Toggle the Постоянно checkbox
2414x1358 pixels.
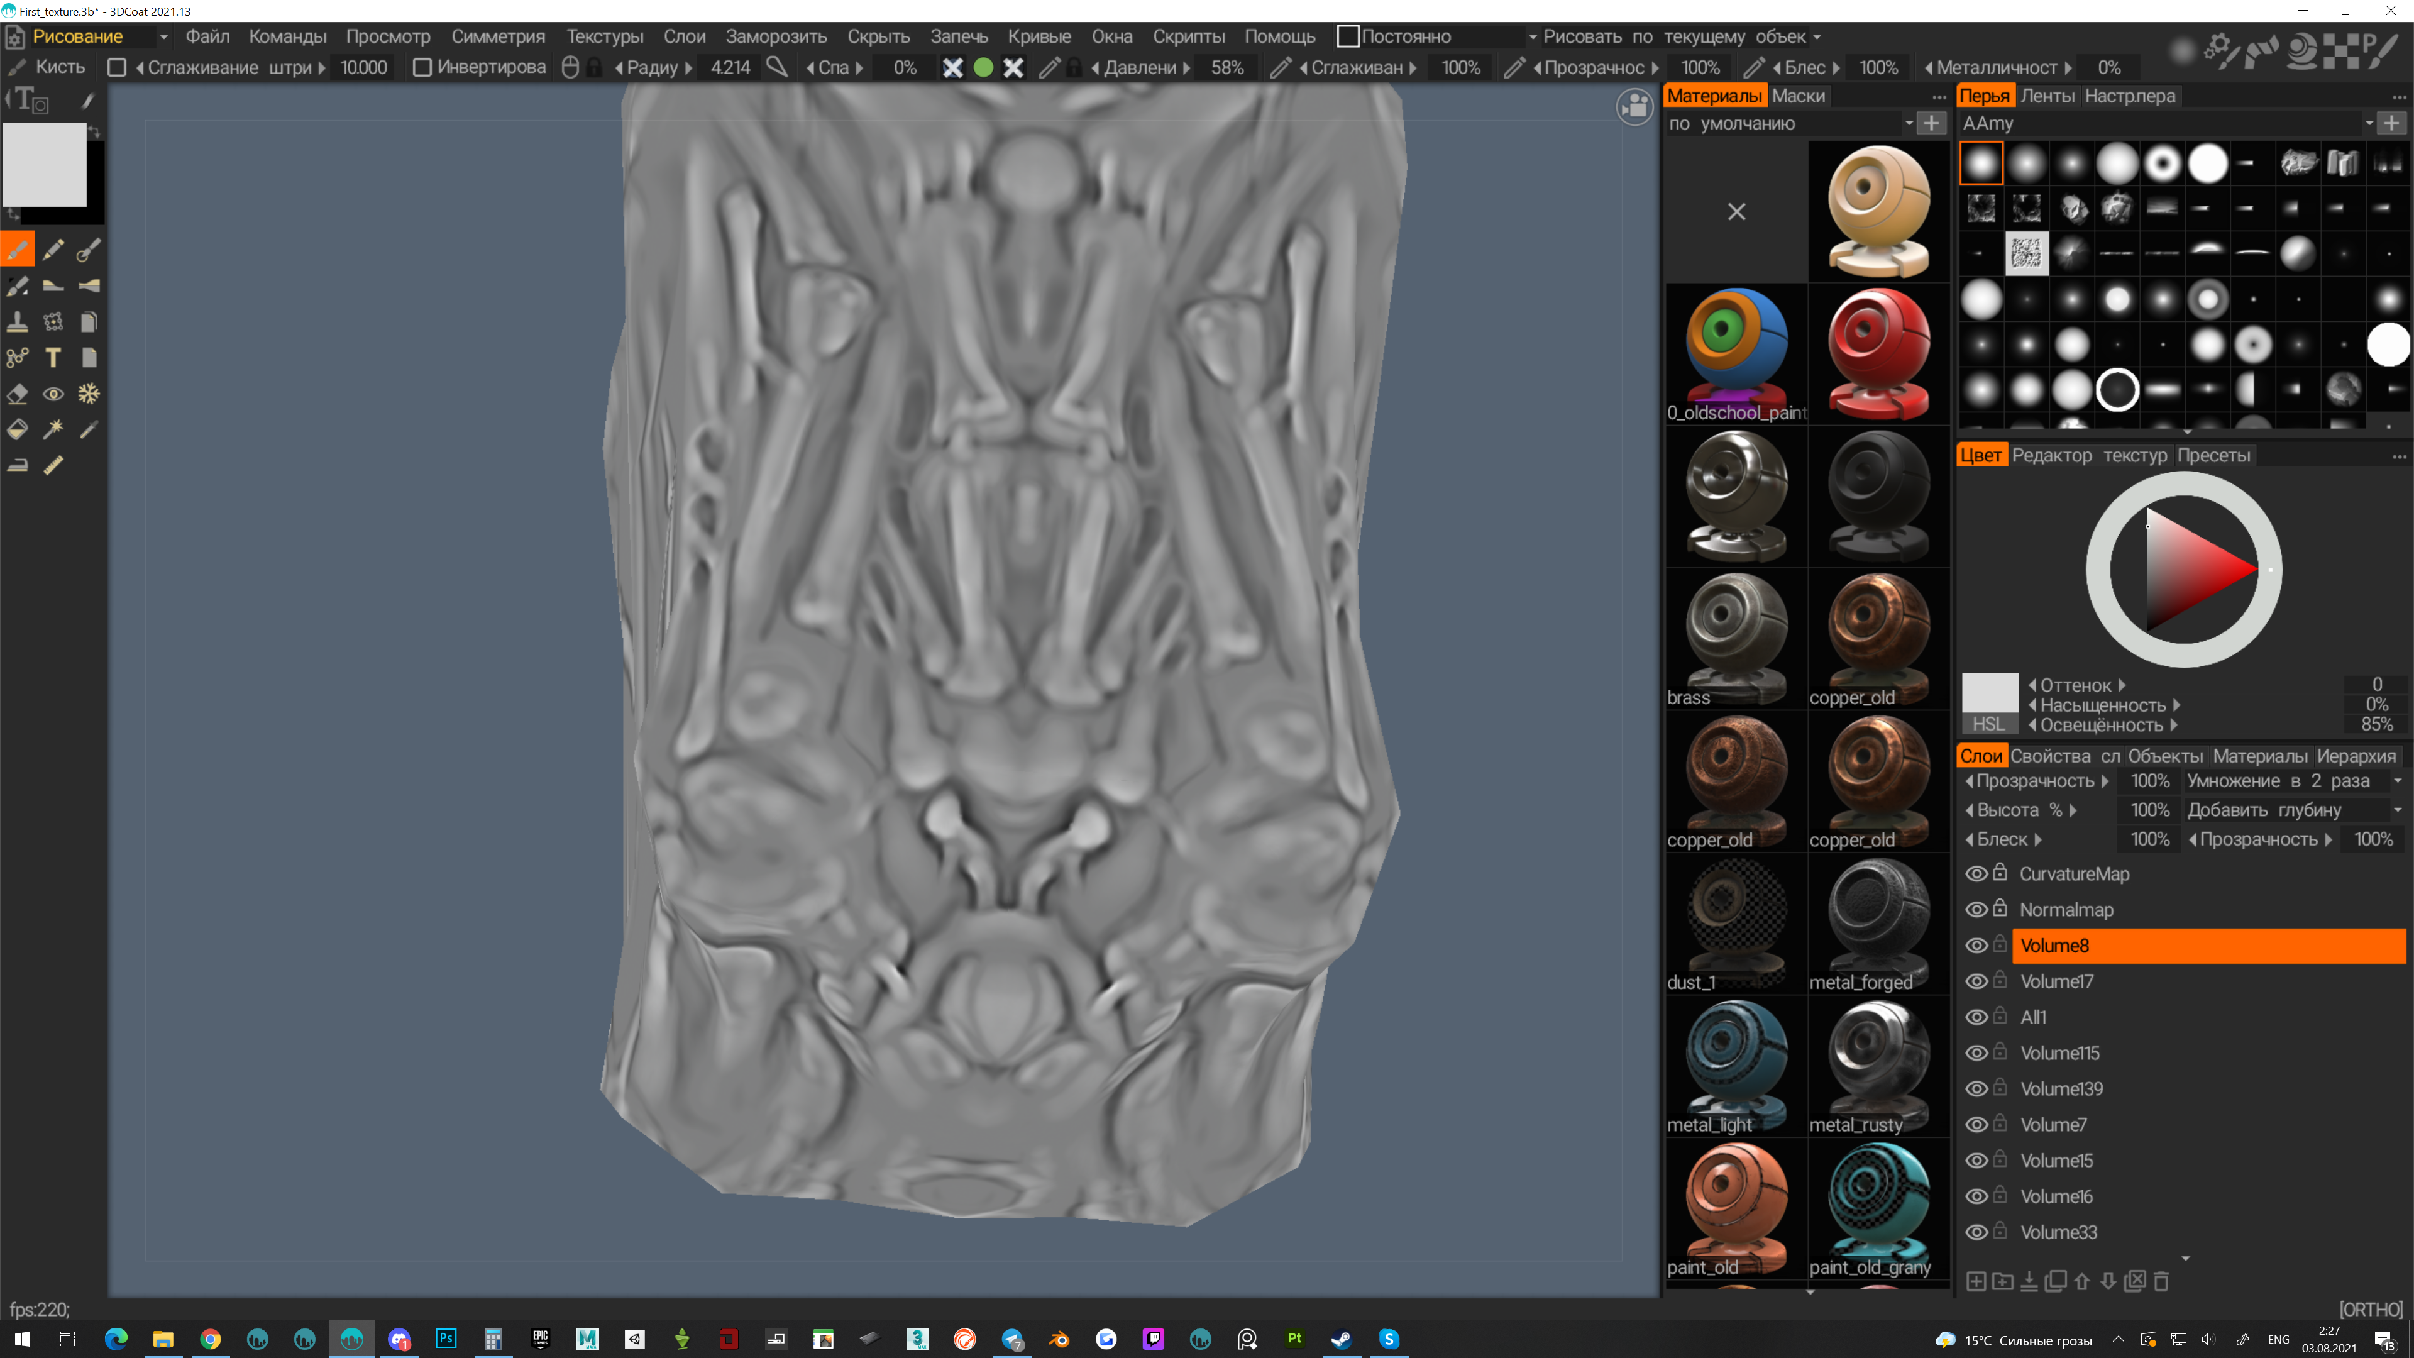1348,36
